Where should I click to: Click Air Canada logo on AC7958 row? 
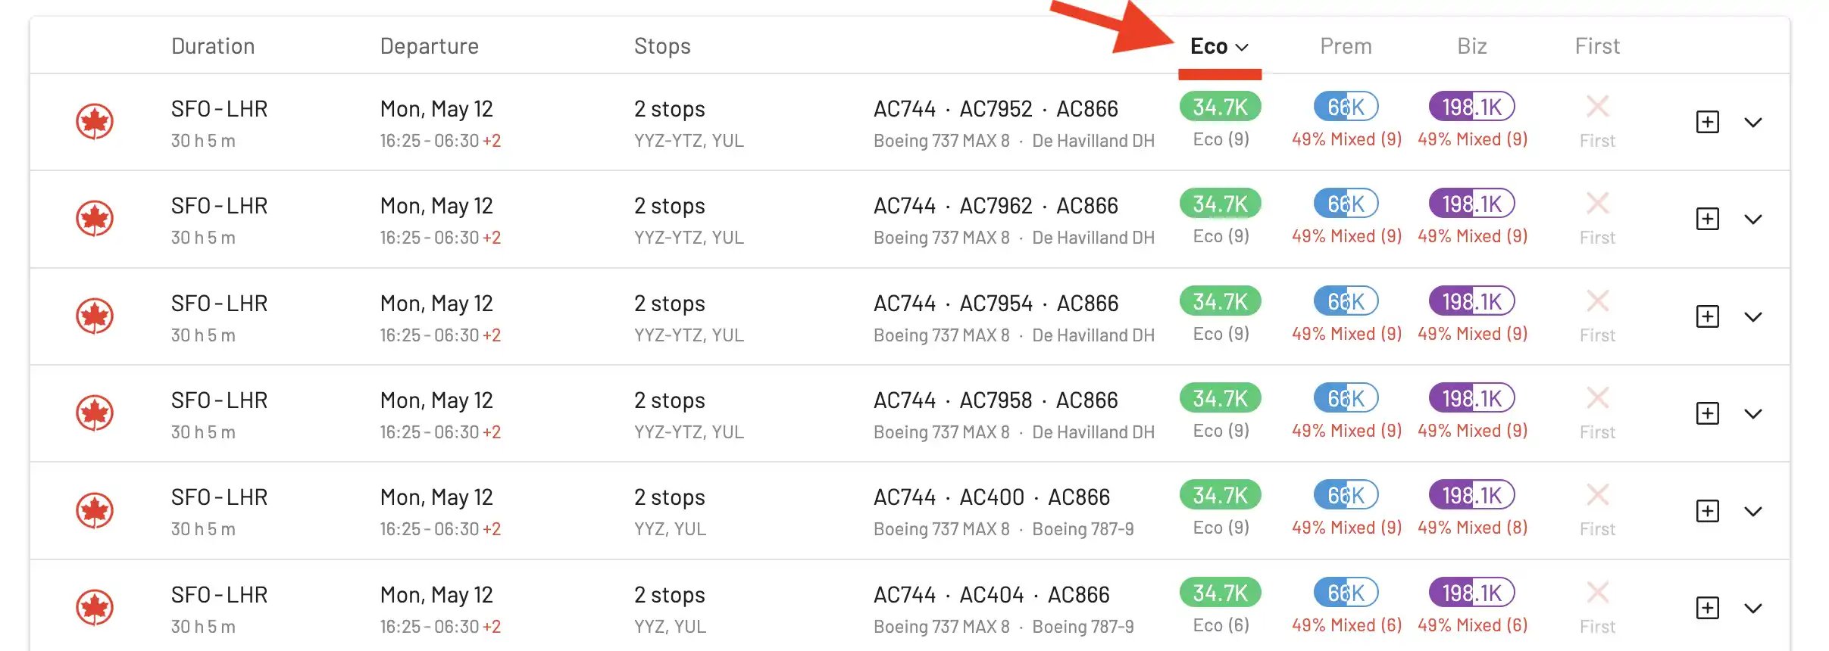(95, 413)
